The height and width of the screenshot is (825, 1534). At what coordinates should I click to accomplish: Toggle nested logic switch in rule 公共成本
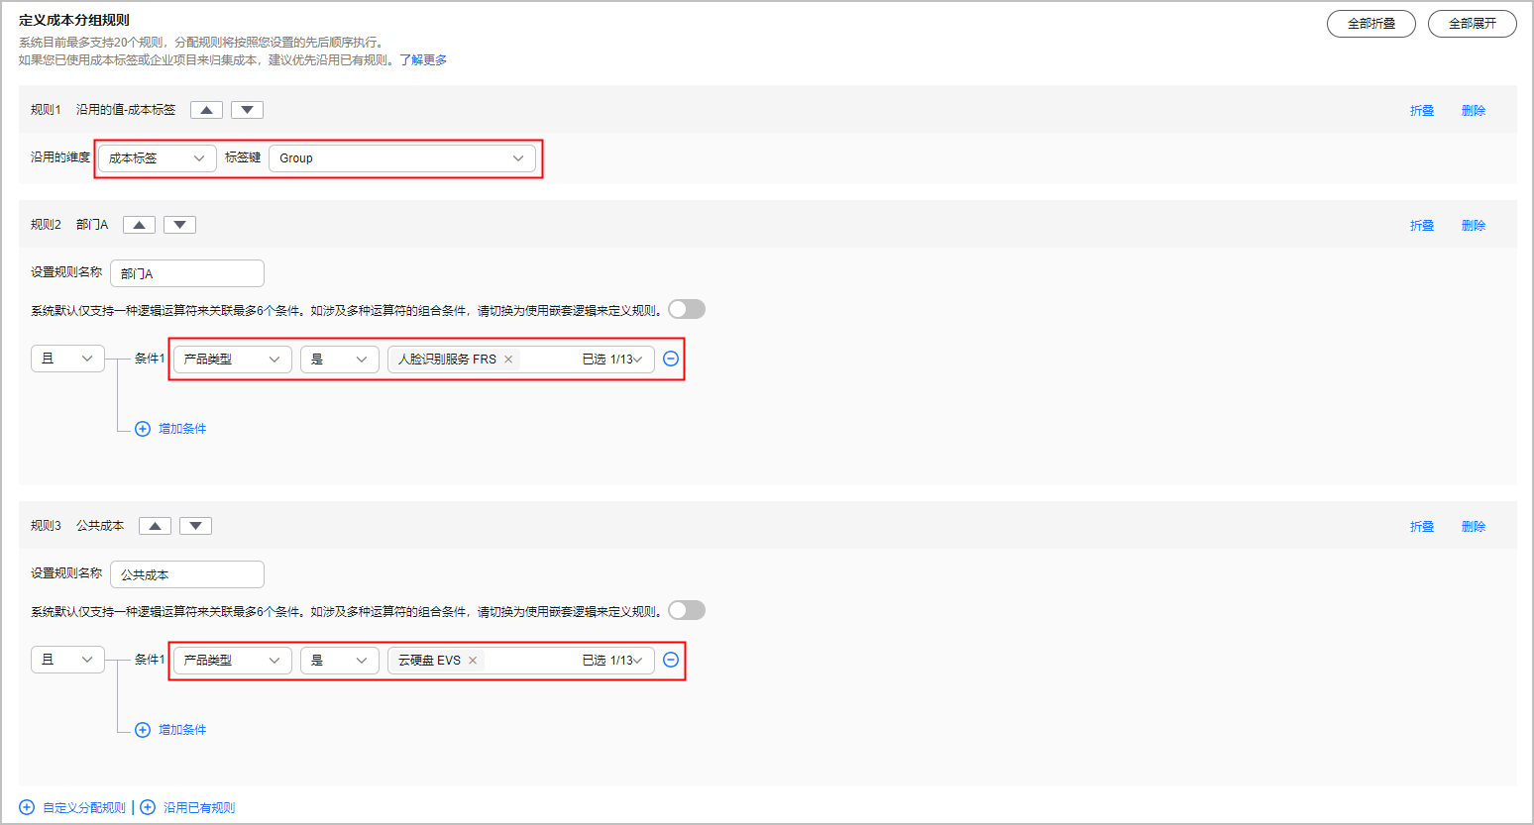tap(687, 610)
